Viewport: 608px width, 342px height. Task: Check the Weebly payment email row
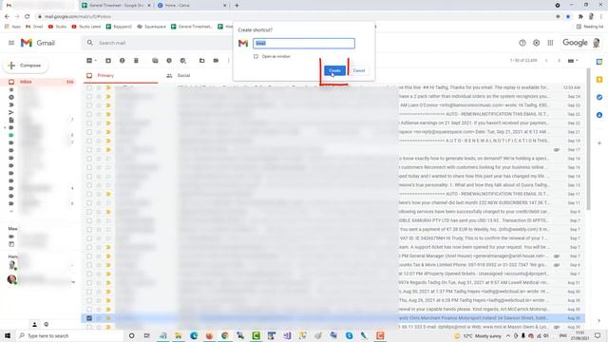pyautogui.click(x=89, y=229)
